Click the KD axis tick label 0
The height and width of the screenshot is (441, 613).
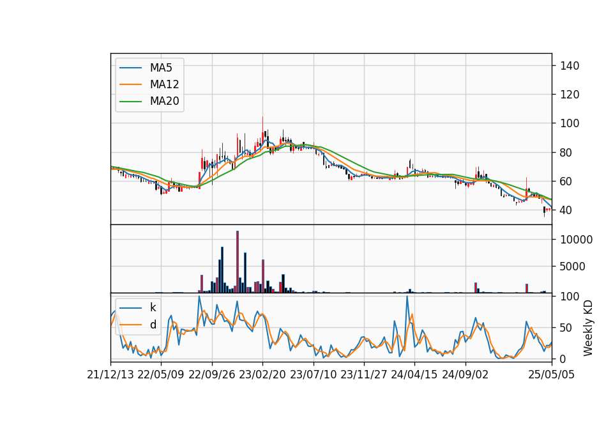point(563,359)
